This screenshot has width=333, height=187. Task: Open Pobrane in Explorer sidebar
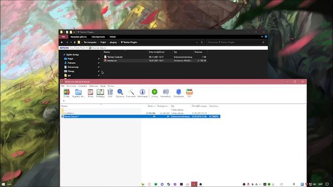click(x=70, y=63)
